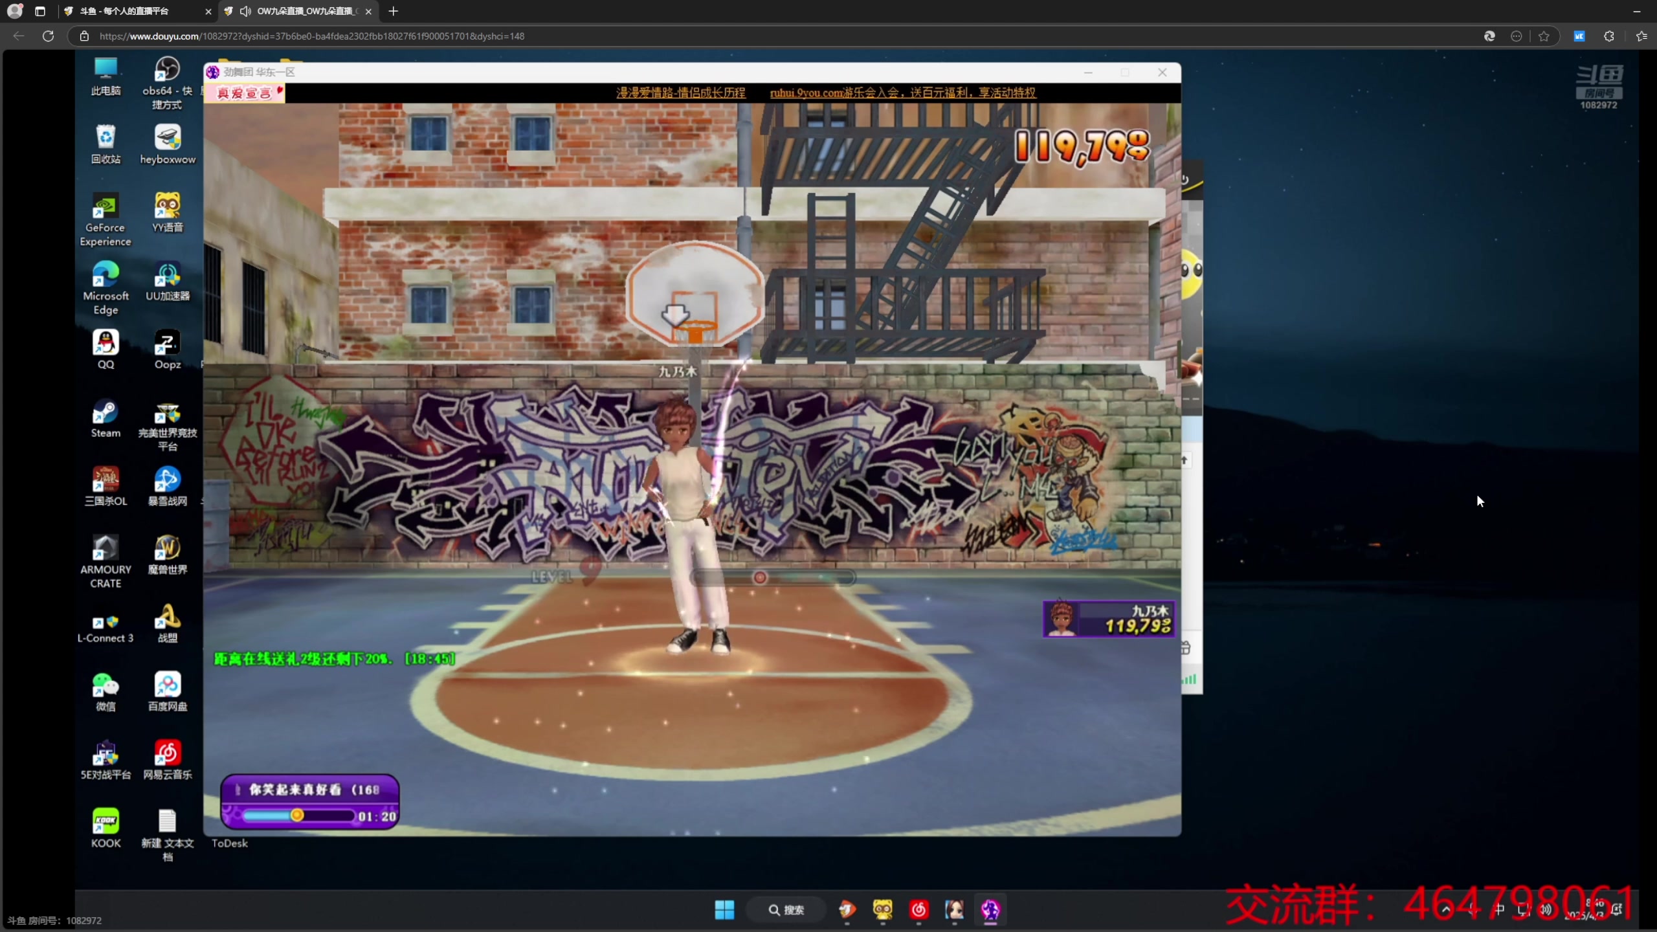Select the 百度网盘 desktop icon
Screen dimensions: 1657x932
pyautogui.click(x=168, y=692)
